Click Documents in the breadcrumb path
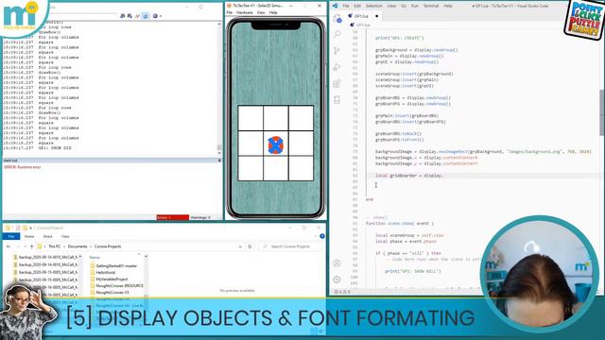This screenshot has height=340, width=605. (78, 246)
